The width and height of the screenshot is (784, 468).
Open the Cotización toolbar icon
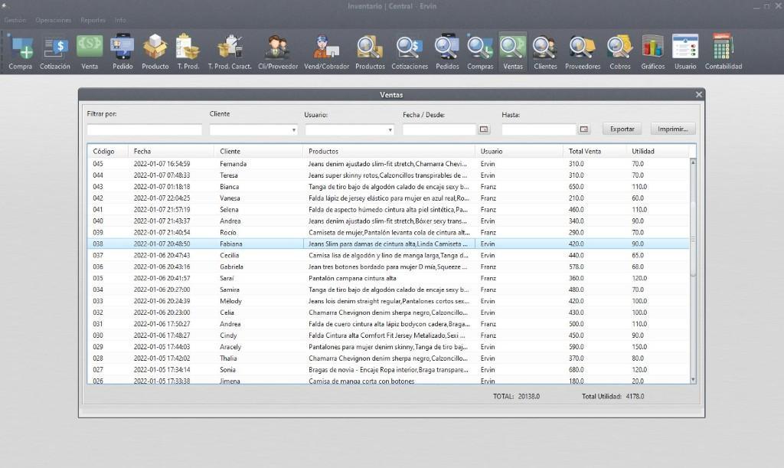pos(55,52)
